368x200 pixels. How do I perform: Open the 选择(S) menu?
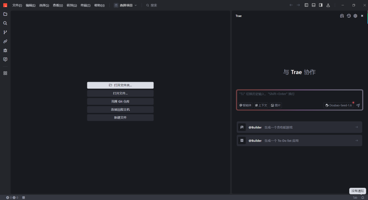click(44, 5)
